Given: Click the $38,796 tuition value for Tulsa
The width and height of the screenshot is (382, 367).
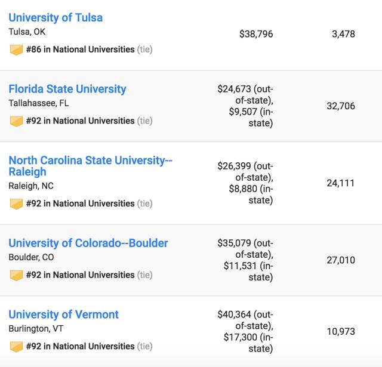Looking at the screenshot, I should tap(256, 34).
